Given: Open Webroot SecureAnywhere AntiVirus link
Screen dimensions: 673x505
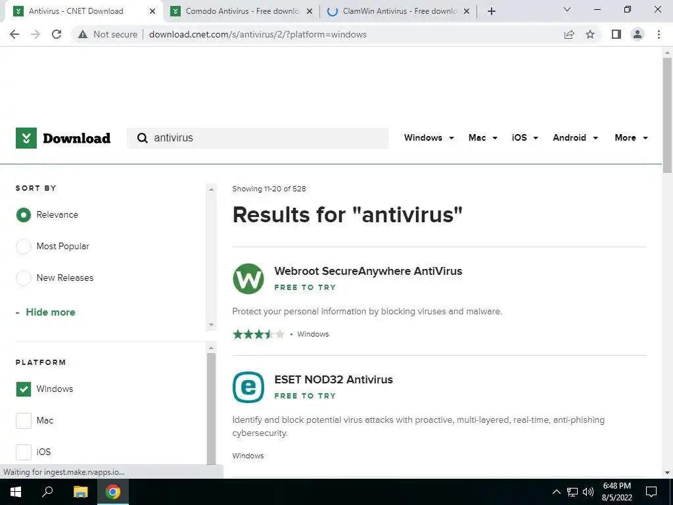Looking at the screenshot, I should click(x=368, y=272).
